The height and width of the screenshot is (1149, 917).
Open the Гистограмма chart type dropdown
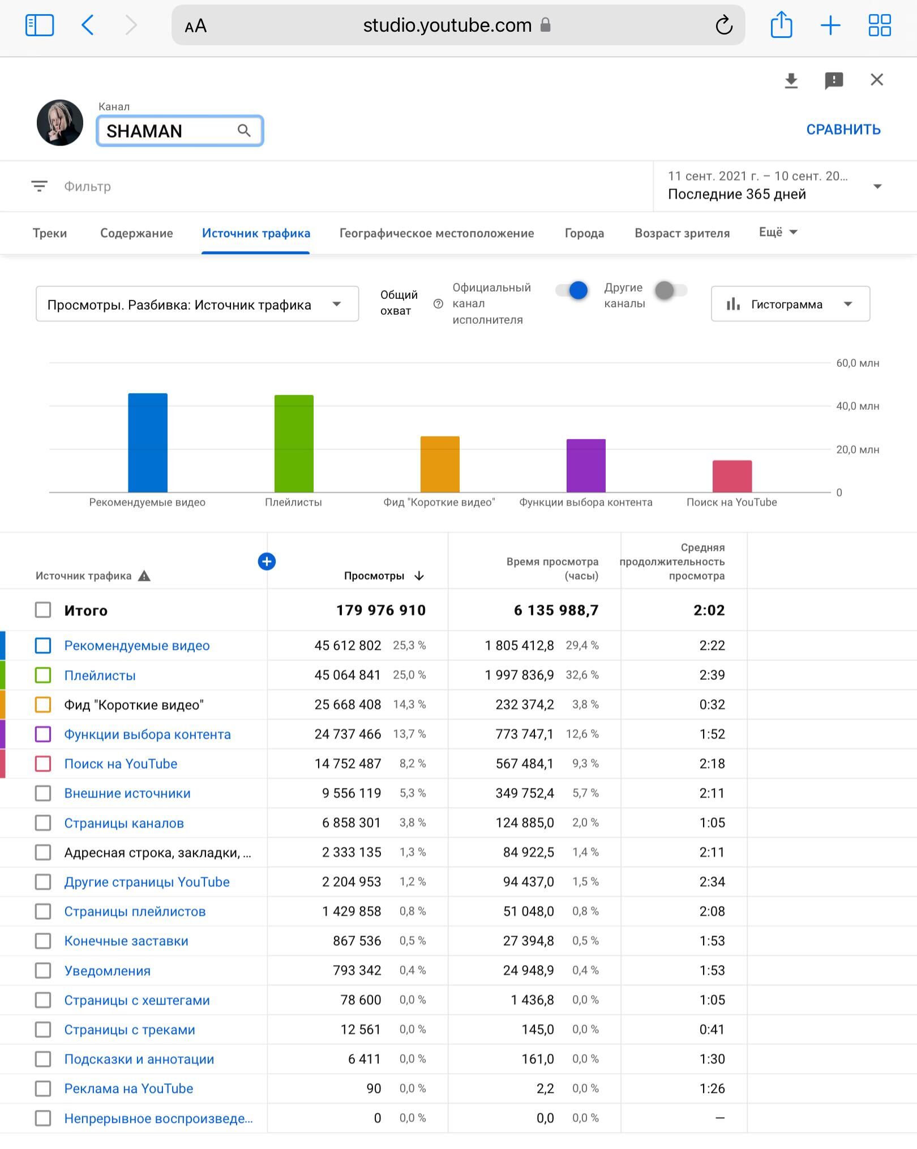pos(790,304)
